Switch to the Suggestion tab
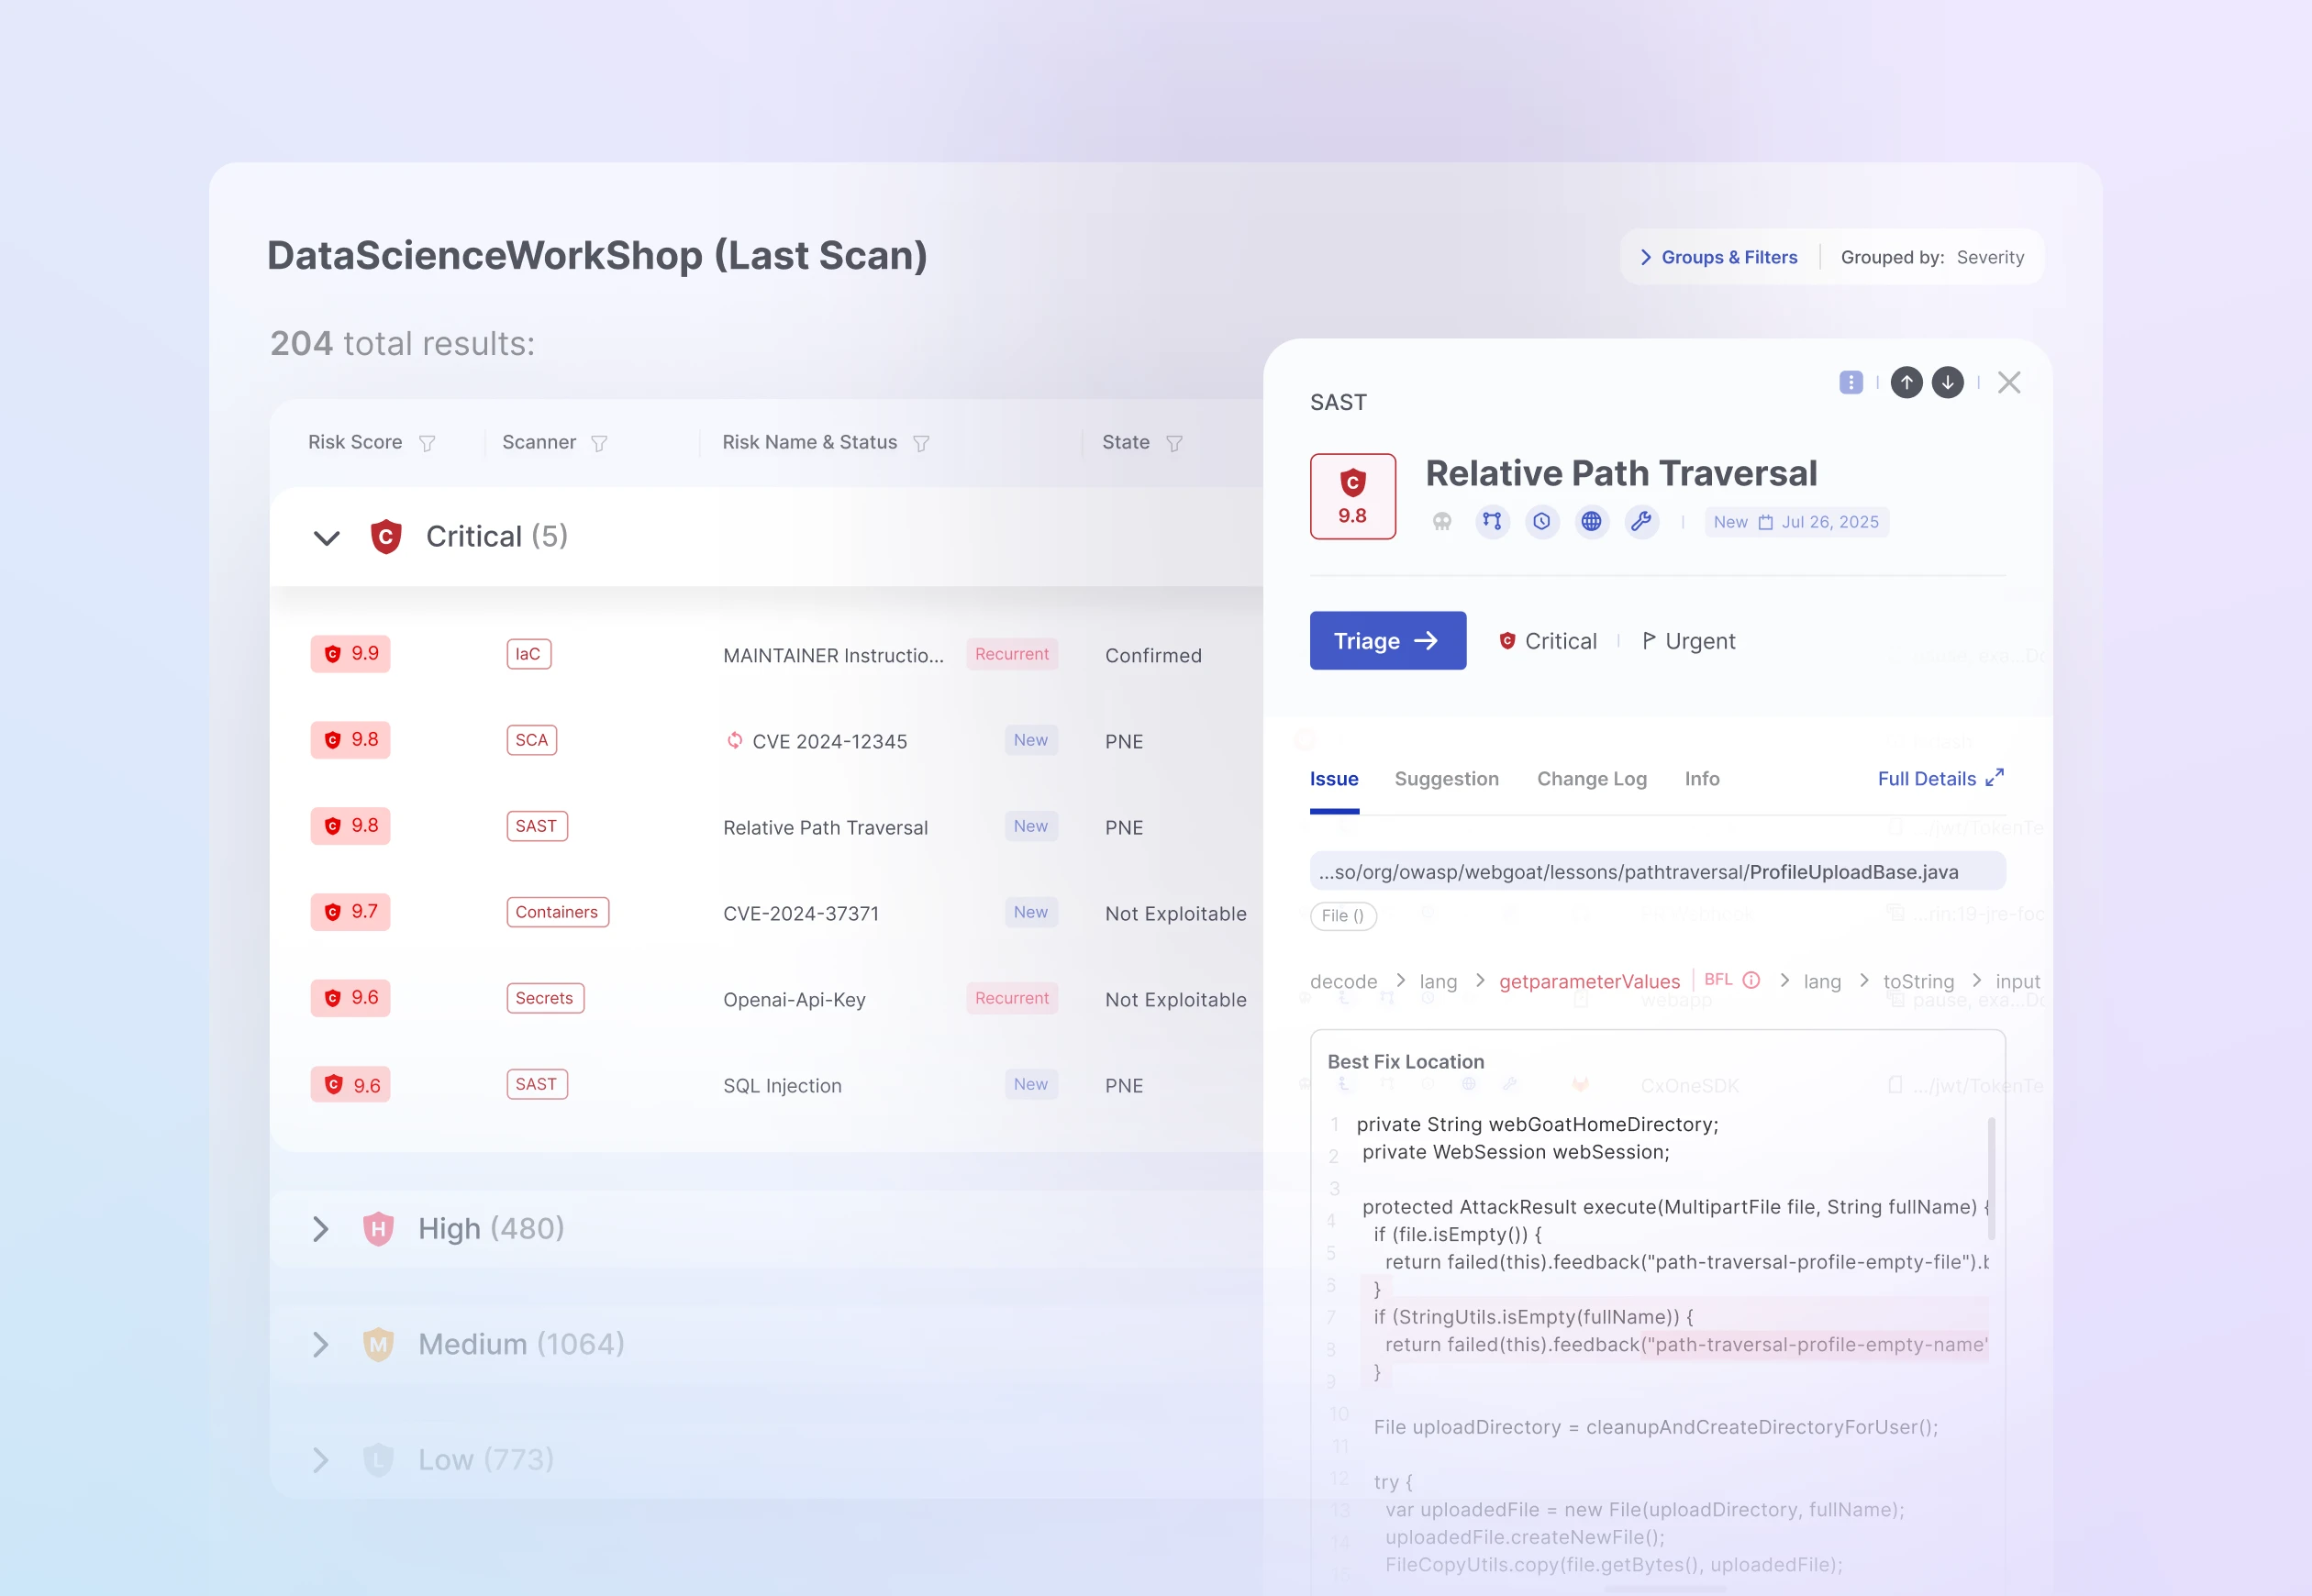This screenshot has height=1596, width=2312. tap(1446, 779)
